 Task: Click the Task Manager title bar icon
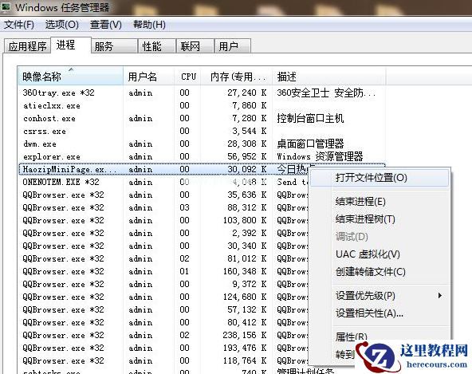click(6, 6)
